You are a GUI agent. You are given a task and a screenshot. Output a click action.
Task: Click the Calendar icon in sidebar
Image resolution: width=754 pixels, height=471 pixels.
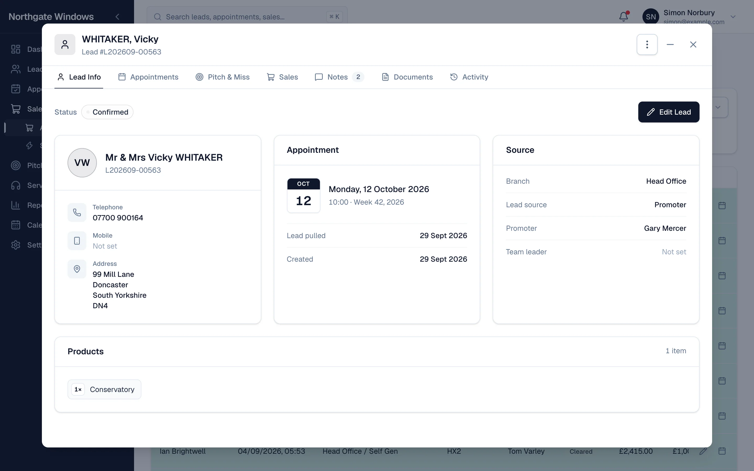pos(16,225)
